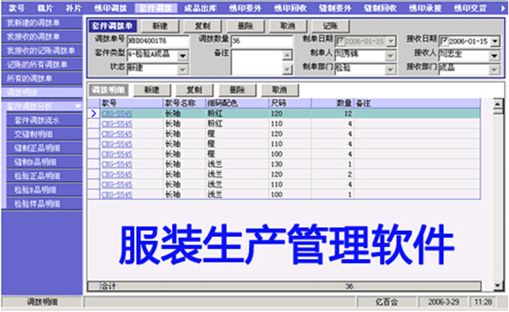
Task: Open 检验正品明细 in the sidebar
Action: tap(44, 176)
